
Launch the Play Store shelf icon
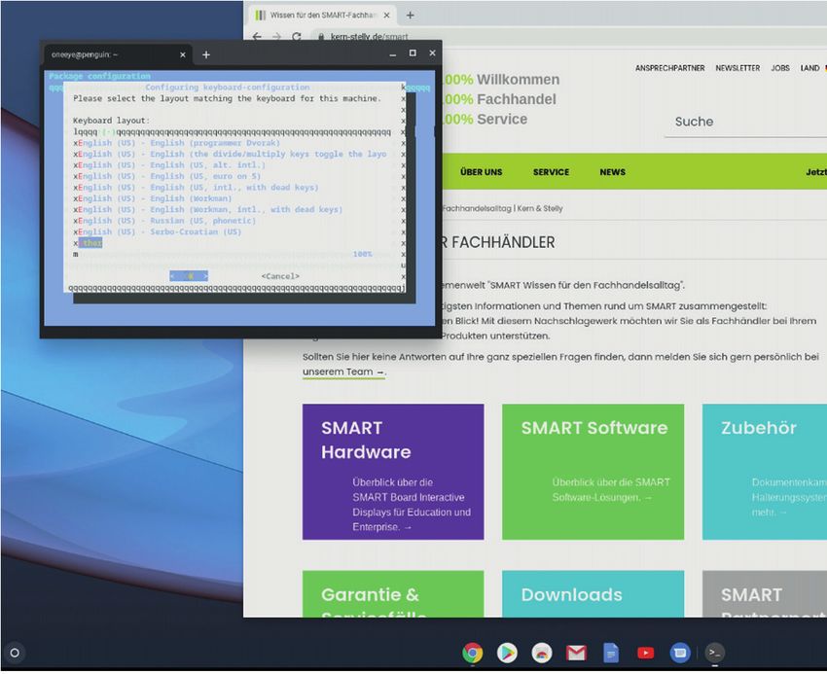pos(507,653)
